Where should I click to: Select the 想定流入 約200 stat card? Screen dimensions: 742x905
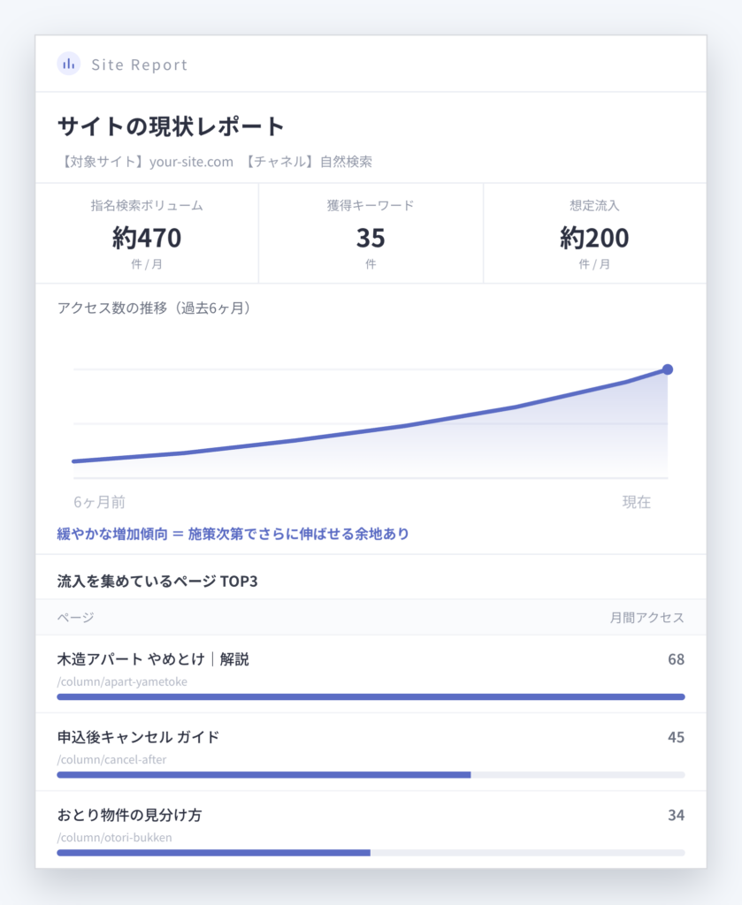pos(595,233)
